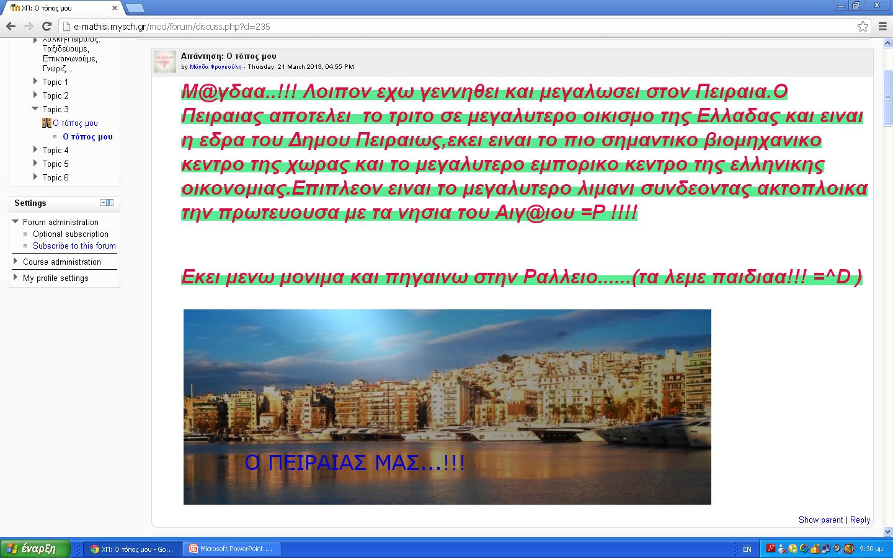Expand Topic 4 in the navigation tree

[x=35, y=149]
